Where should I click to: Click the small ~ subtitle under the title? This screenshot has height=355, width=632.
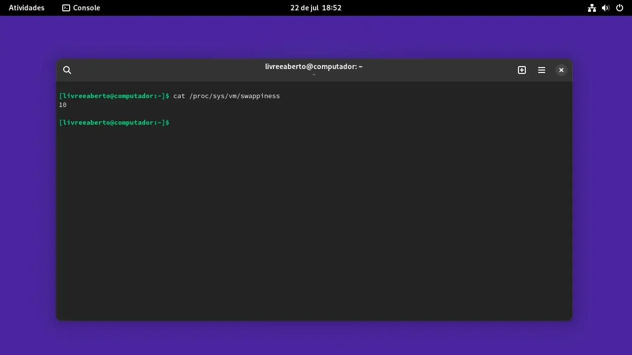point(314,75)
